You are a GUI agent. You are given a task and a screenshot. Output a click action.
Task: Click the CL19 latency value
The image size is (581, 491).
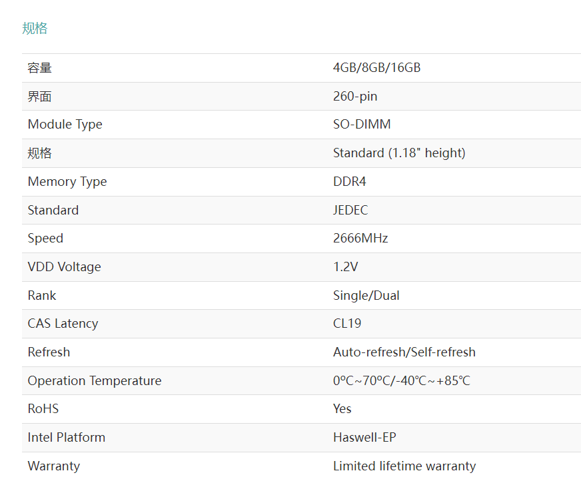[347, 324]
